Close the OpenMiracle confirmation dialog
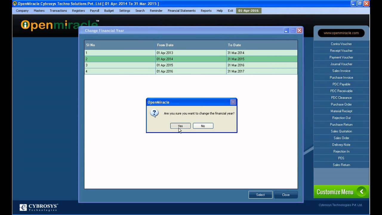 coord(233,102)
